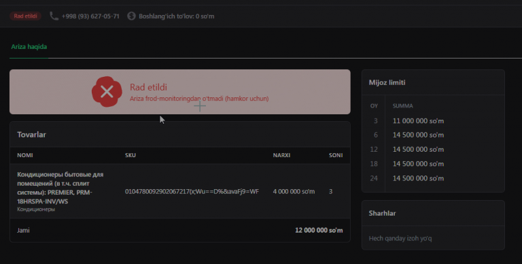
Task: Click the Hech qanday izoh yo'q text
Action: pos(400,238)
